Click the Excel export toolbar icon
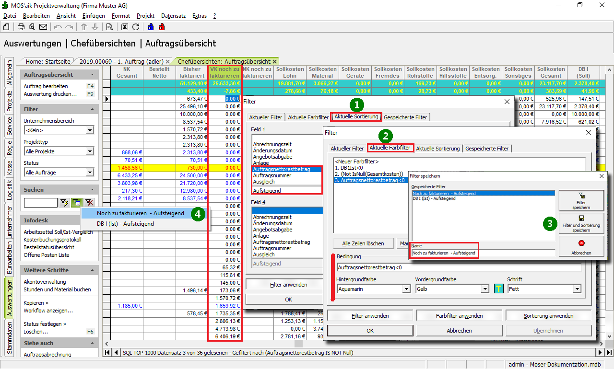The height and width of the screenshot is (369, 614). [125, 27]
